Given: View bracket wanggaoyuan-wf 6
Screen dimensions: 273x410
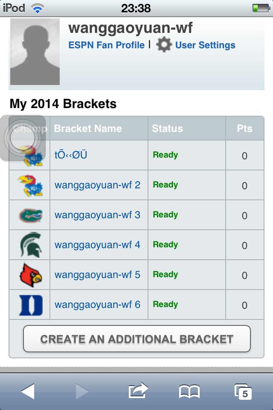Looking at the screenshot, I should click(x=97, y=305).
